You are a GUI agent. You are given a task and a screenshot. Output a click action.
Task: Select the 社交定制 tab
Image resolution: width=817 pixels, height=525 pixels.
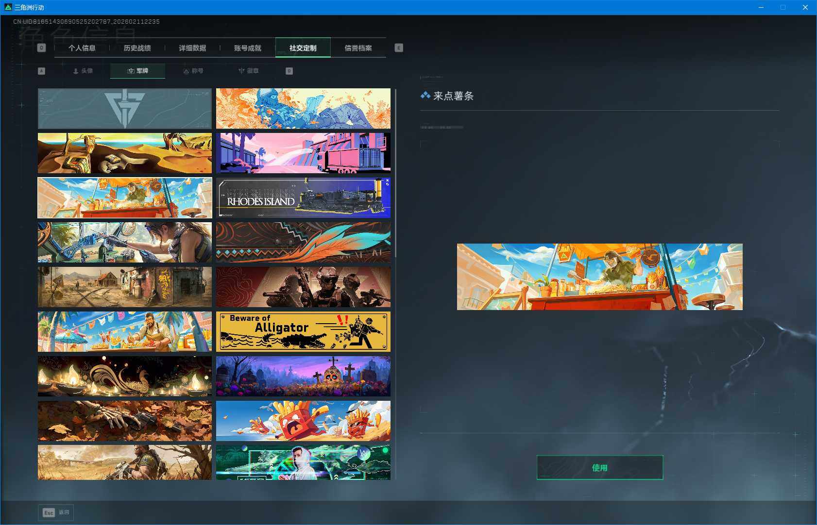[303, 48]
